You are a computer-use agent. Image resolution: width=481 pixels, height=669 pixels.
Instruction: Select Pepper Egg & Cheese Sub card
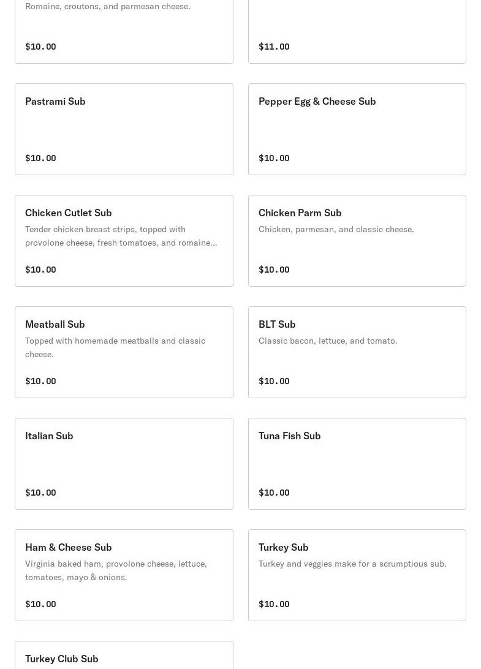click(357, 129)
